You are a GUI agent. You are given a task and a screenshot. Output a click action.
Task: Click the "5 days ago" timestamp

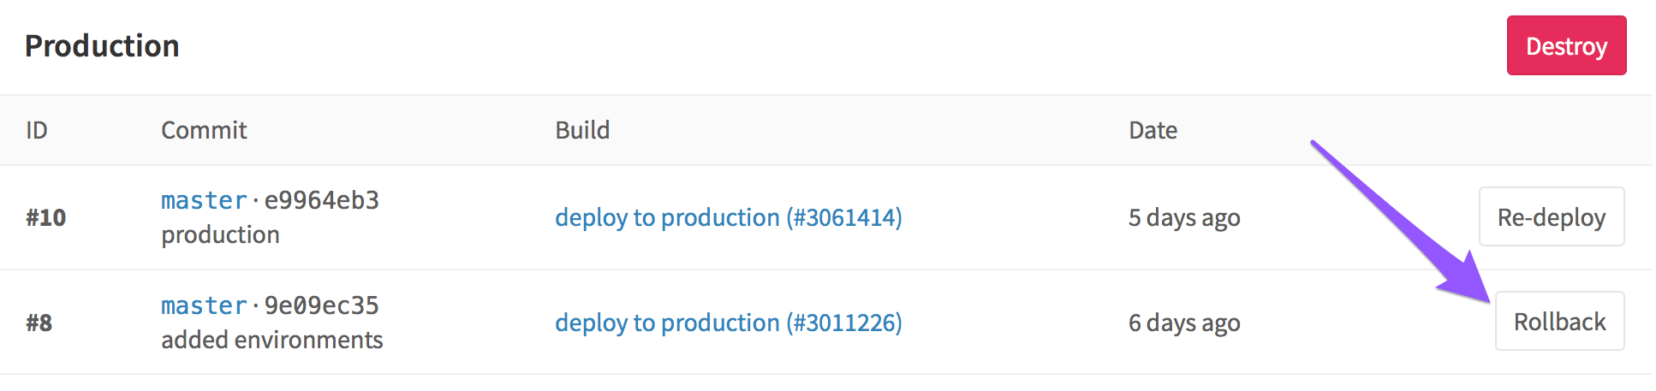(1183, 217)
